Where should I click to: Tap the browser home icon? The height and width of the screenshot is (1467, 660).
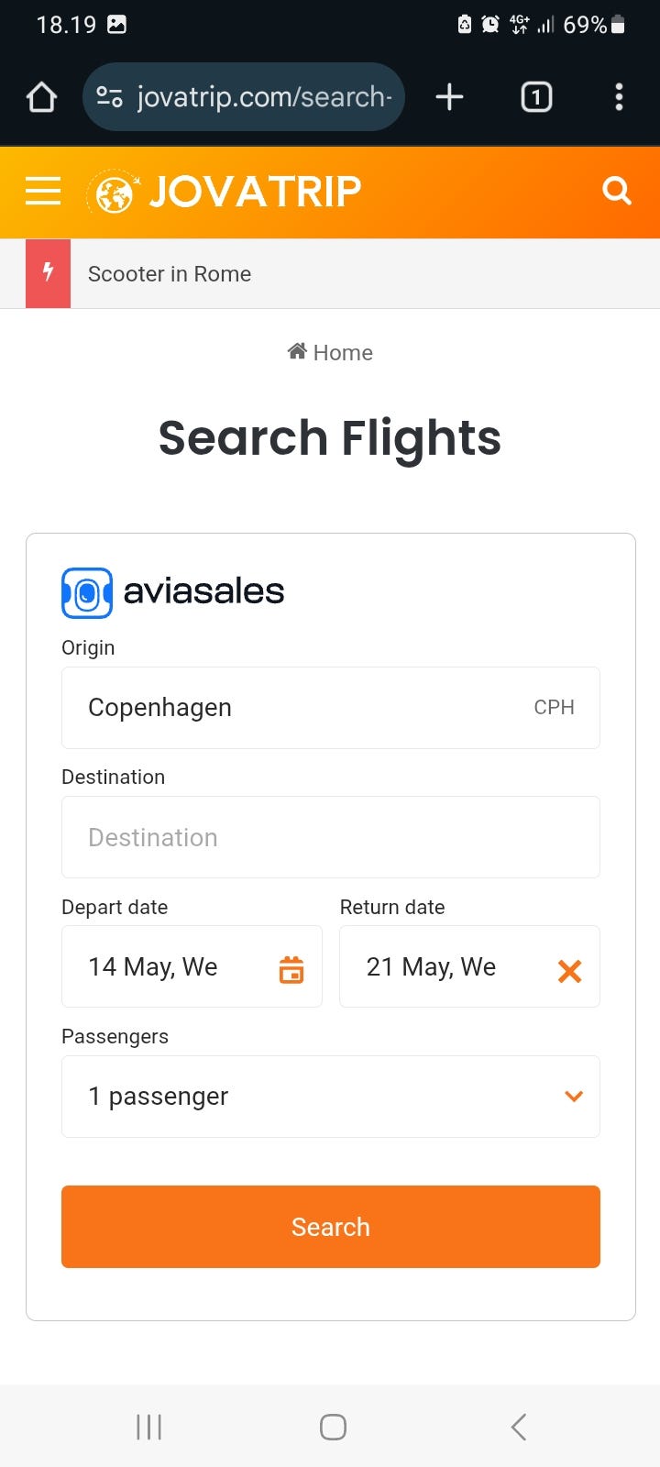[x=41, y=97]
